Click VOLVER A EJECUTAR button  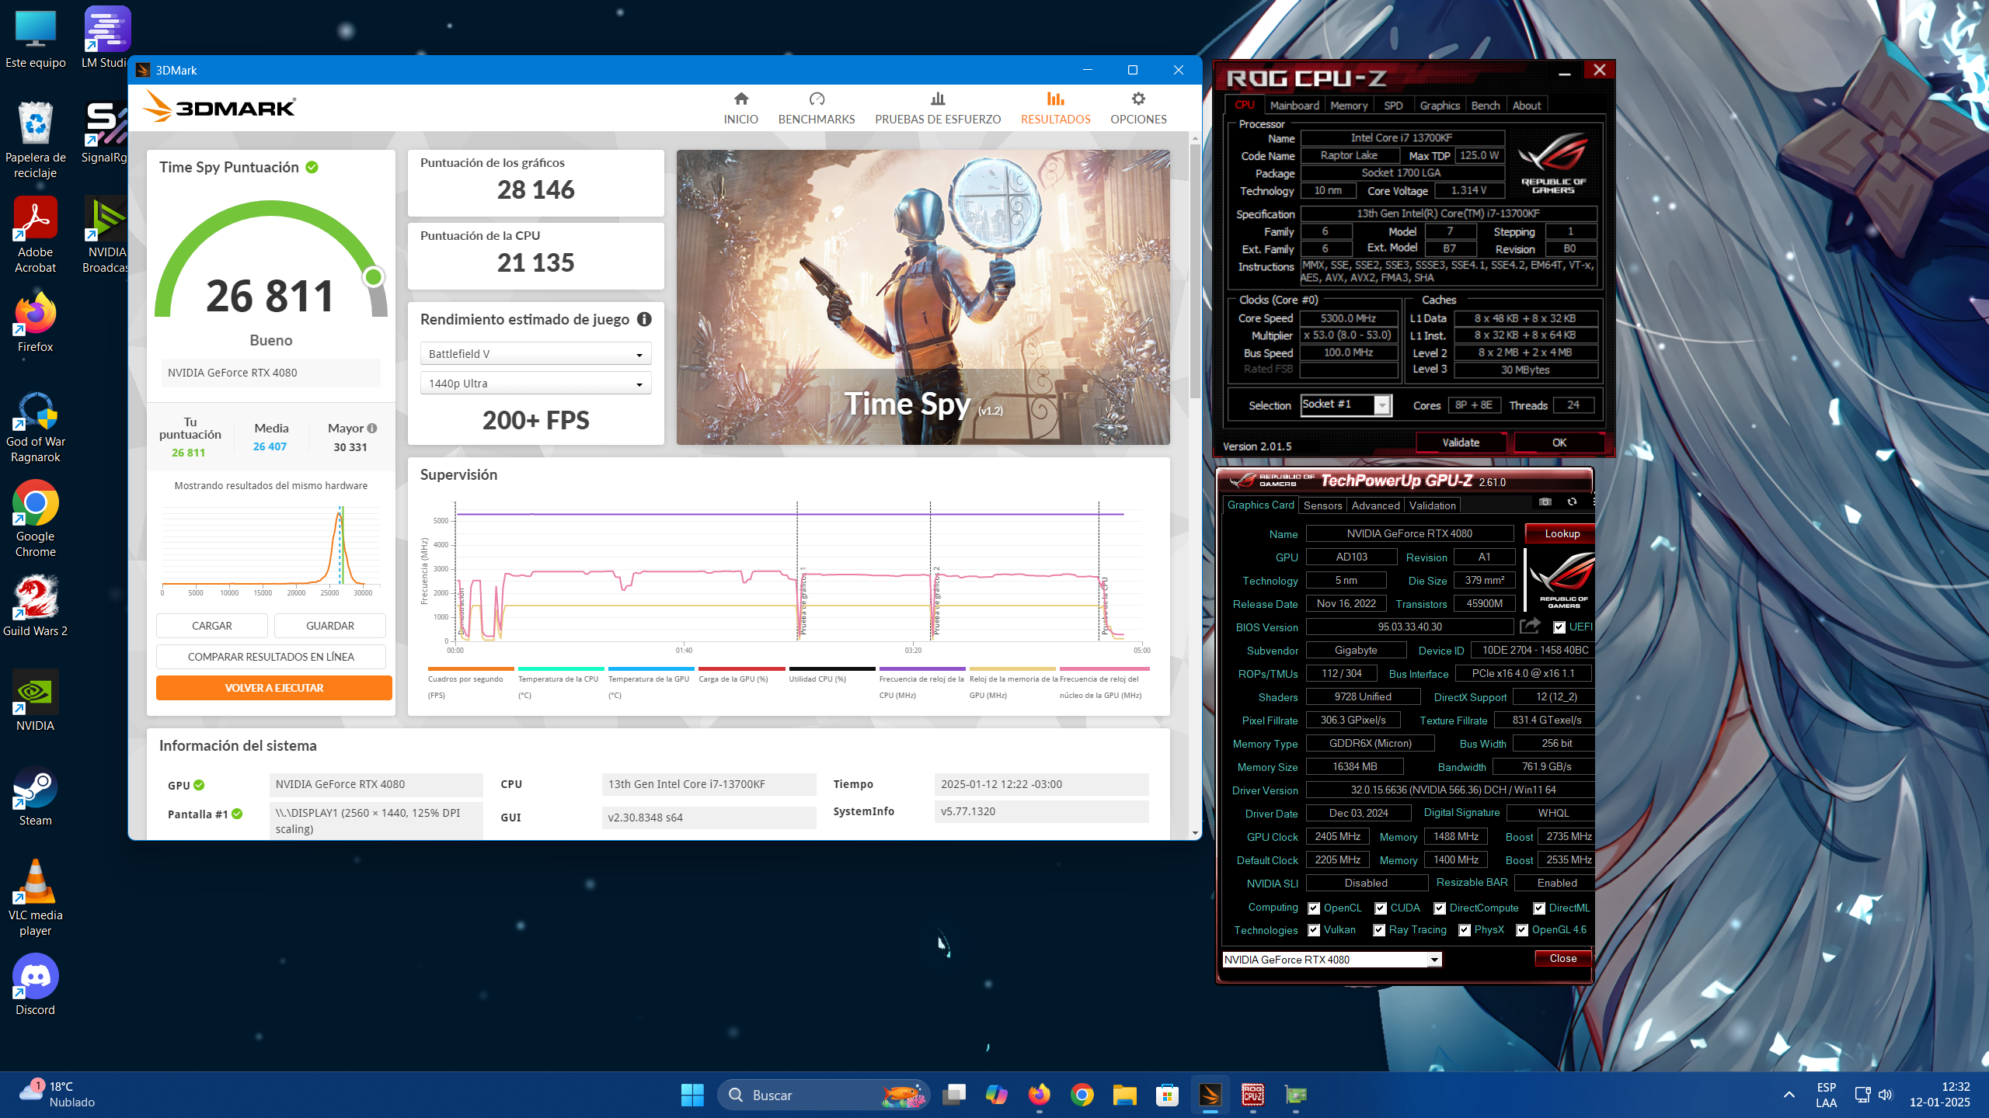pos(273,688)
